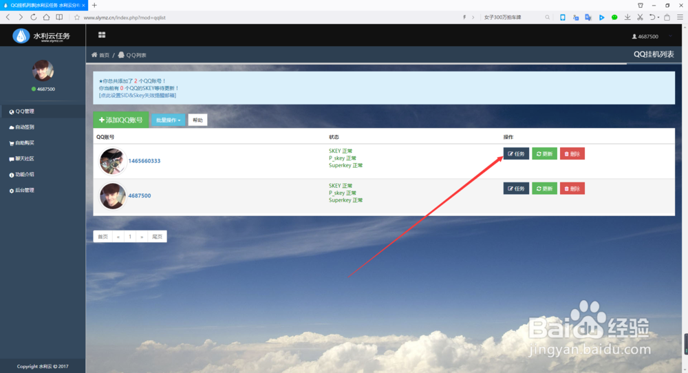Click 任务 button for 1465660333
The image size is (688, 373).
click(516, 153)
